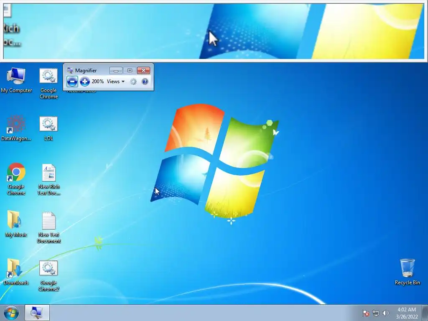Click the Show desktop button
Viewport: 428px width, 321px height.
425,313
